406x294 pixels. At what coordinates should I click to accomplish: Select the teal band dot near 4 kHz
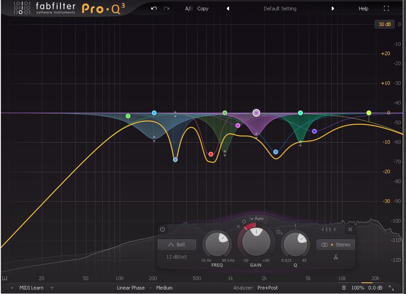point(300,113)
